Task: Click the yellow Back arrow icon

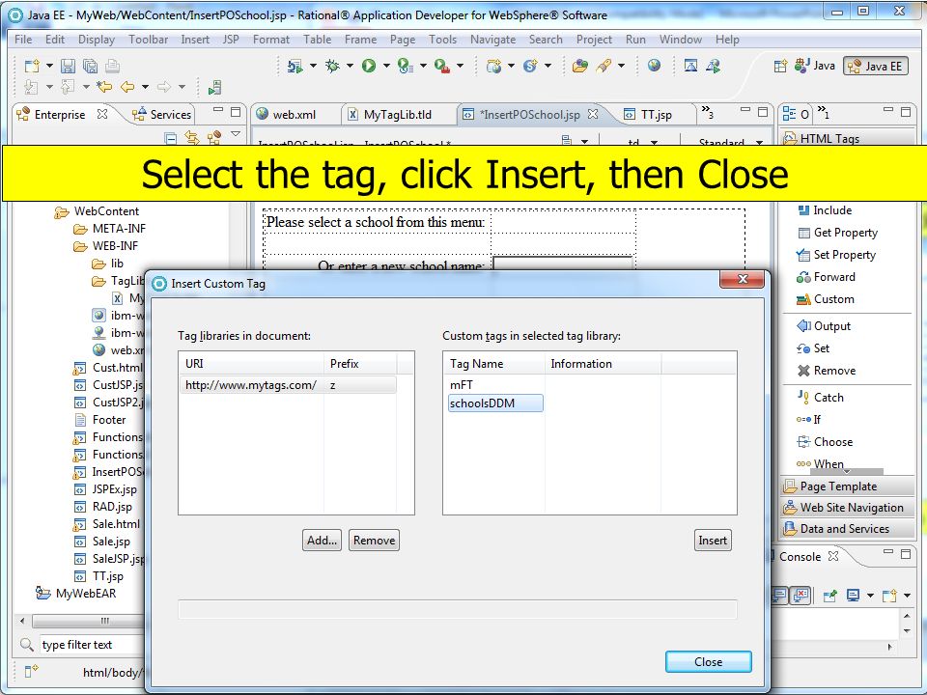Action: click(x=127, y=88)
